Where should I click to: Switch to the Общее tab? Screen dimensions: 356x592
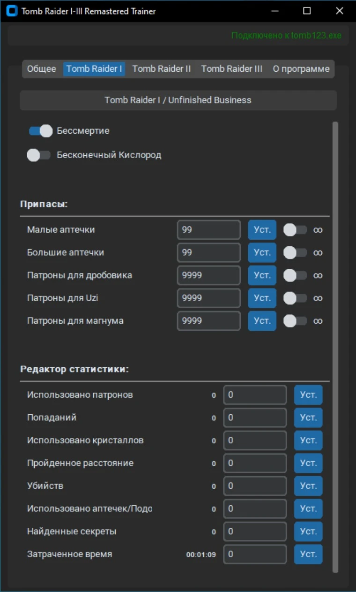(x=41, y=69)
